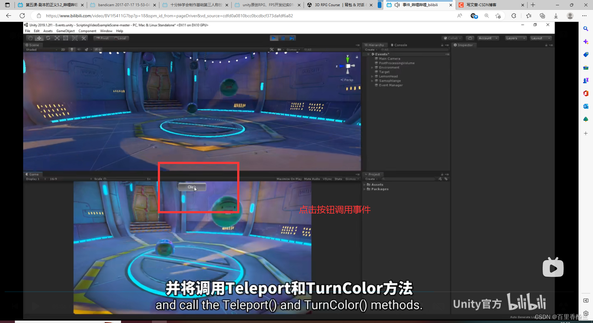Viewport: 593px width, 323px height.
Task: Select the Rotate tool in Unity toolbar
Action: tap(48, 38)
